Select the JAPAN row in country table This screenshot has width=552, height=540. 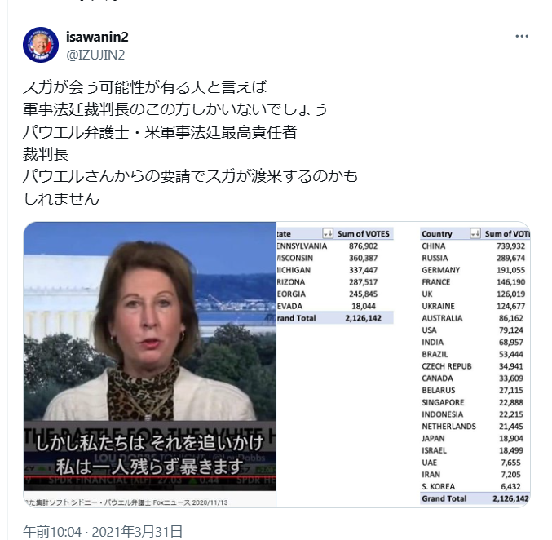(474, 438)
